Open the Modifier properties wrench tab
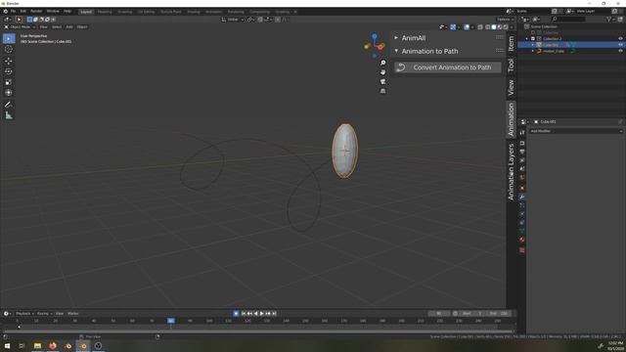Screen dimensions: 626x352 pyautogui.click(x=521, y=197)
